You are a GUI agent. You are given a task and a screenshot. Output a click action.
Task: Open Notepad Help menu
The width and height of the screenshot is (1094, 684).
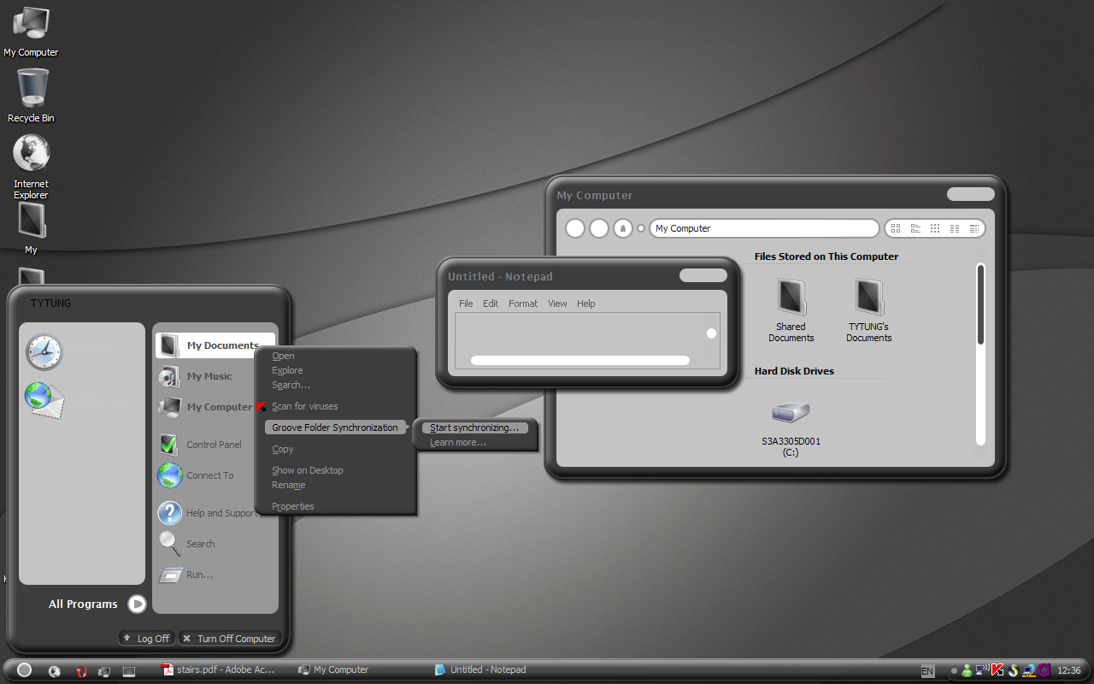pyautogui.click(x=585, y=304)
